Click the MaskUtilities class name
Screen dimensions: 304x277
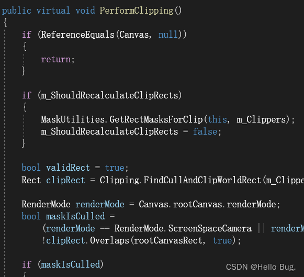(73, 119)
